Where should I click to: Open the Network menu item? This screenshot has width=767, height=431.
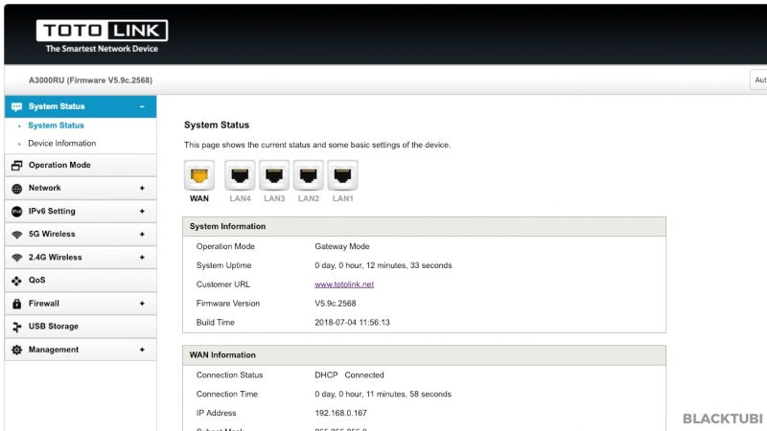(81, 188)
